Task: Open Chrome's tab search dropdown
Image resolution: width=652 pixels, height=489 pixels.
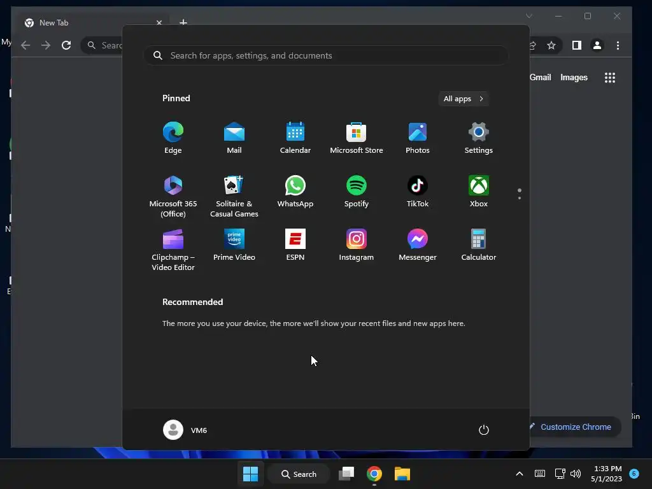Action: pyautogui.click(x=529, y=16)
